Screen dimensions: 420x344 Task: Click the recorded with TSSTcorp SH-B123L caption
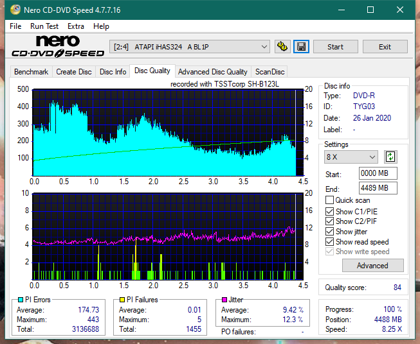coord(224,84)
